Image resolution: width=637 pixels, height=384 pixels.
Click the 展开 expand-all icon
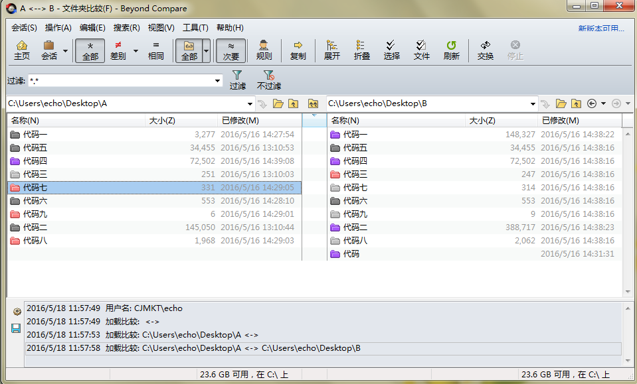332,50
